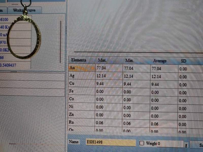Select the highlighted Au element row
The width and height of the screenshot is (203, 152).
coord(81,68)
